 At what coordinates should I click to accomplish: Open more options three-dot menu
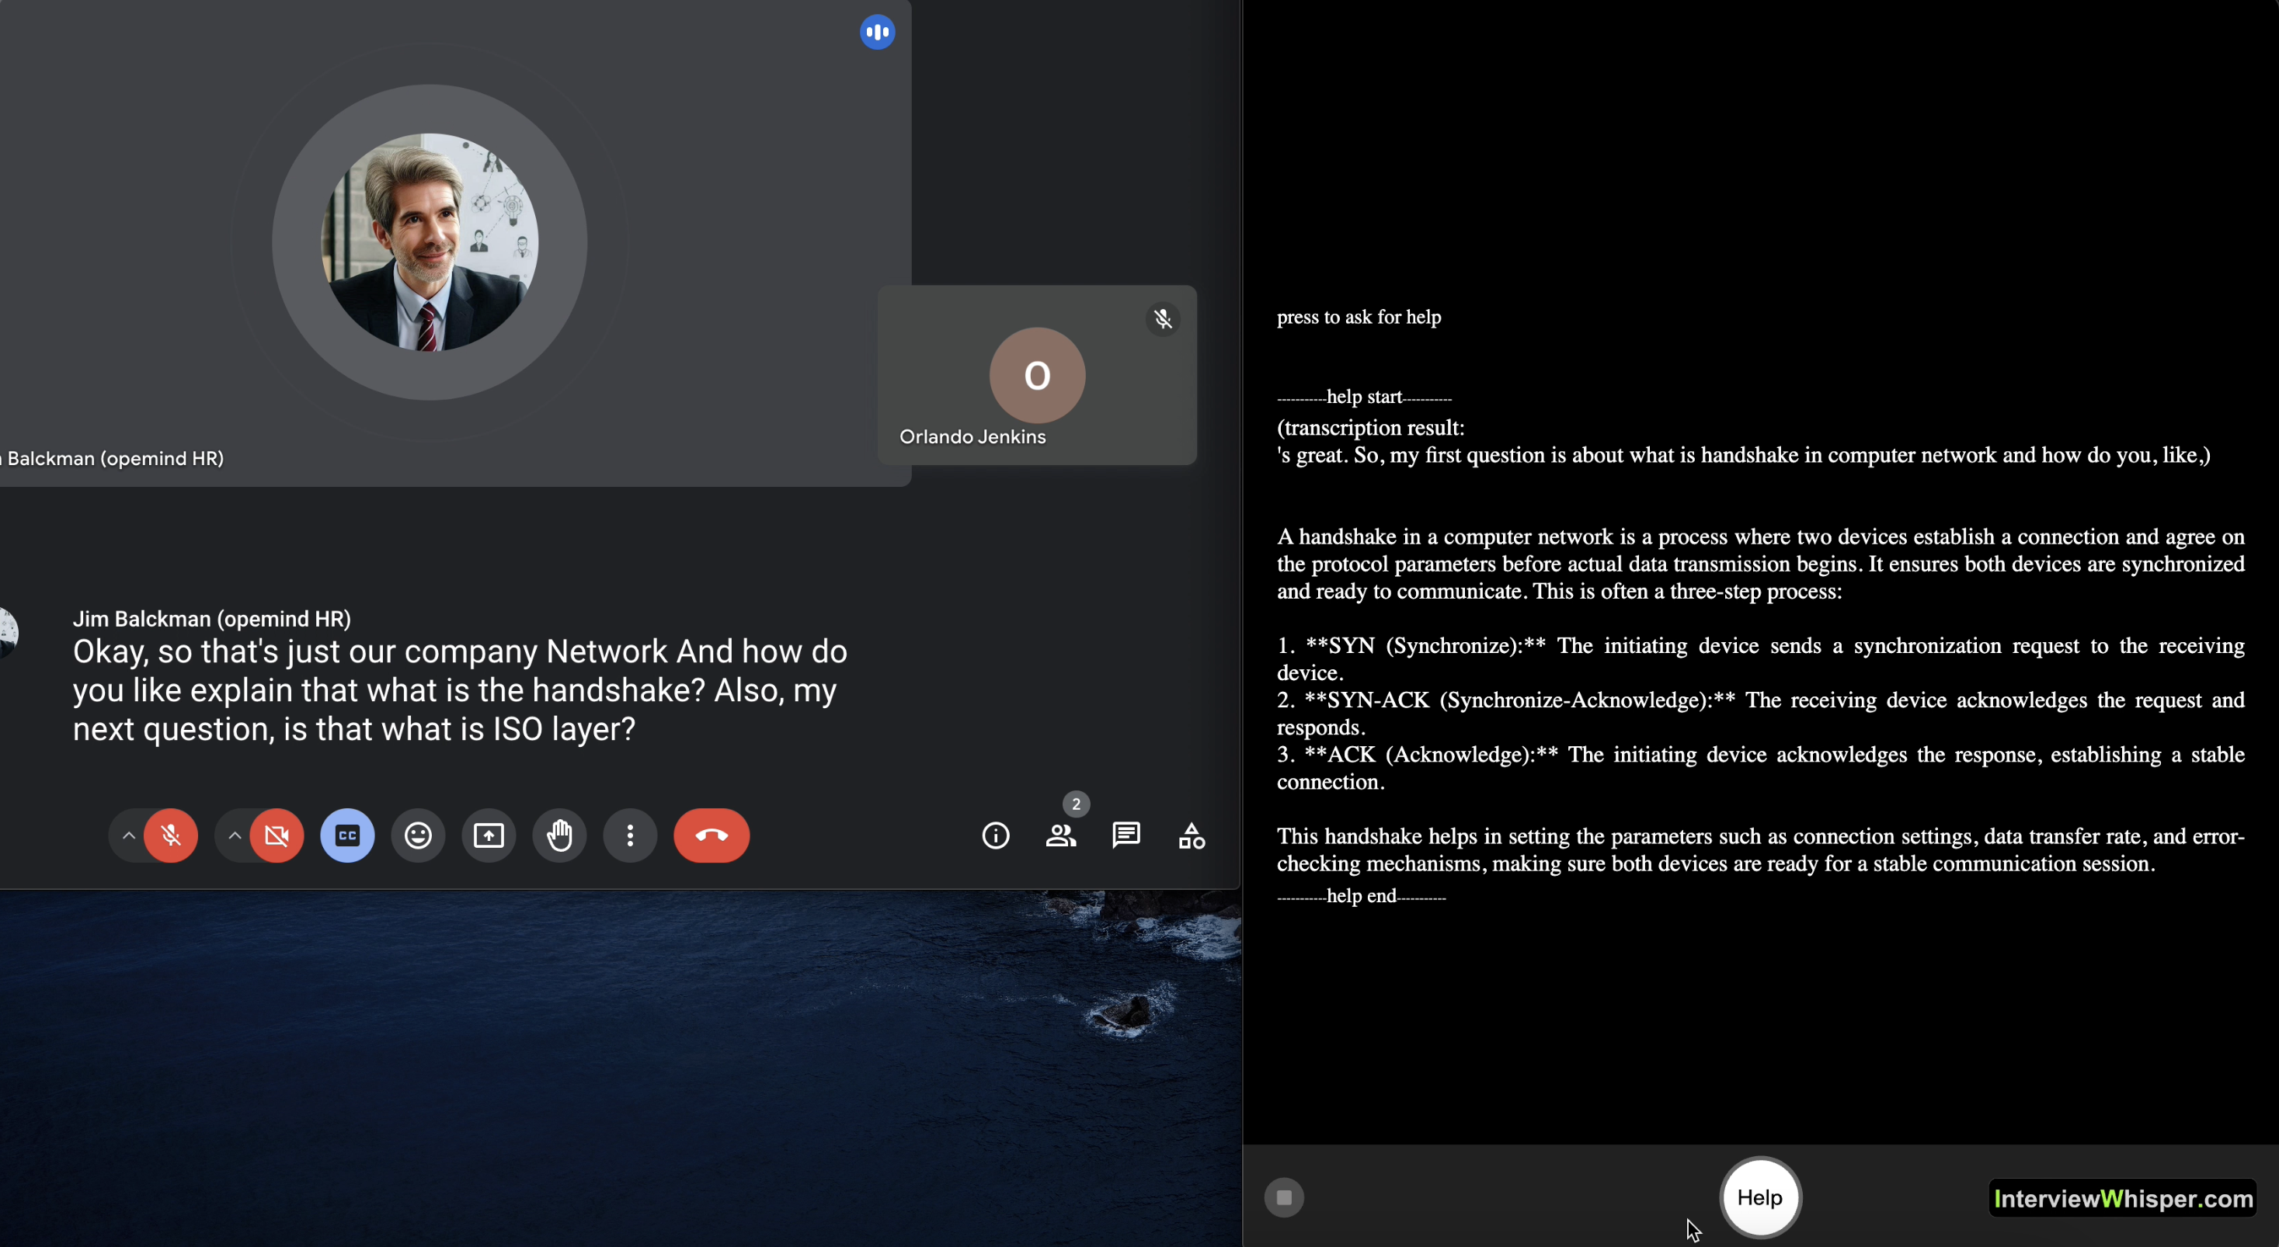click(630, 835)
